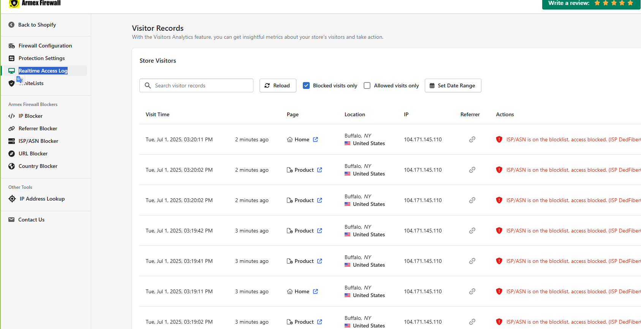This screenshot has width=641, height=329.
Task: Open IP Blocker
Action: pyautogui.click(x=30, y=116)
